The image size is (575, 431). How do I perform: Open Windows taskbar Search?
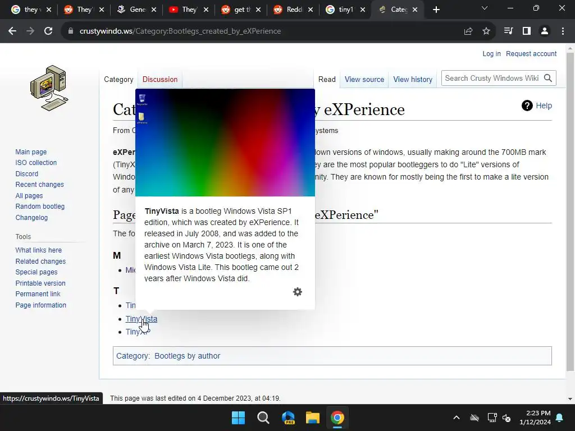click(263, 418)
